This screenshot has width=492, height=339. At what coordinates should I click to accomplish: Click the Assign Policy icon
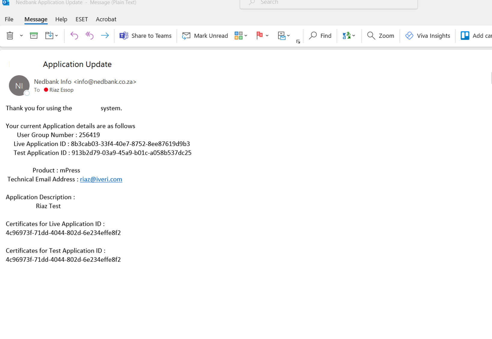coord(281,35)
